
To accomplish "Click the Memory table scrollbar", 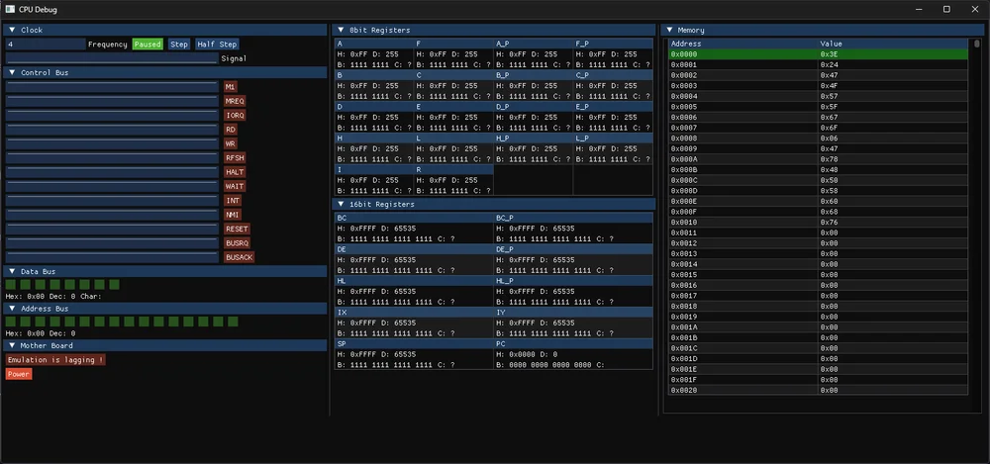I will (x=977, y=216).
